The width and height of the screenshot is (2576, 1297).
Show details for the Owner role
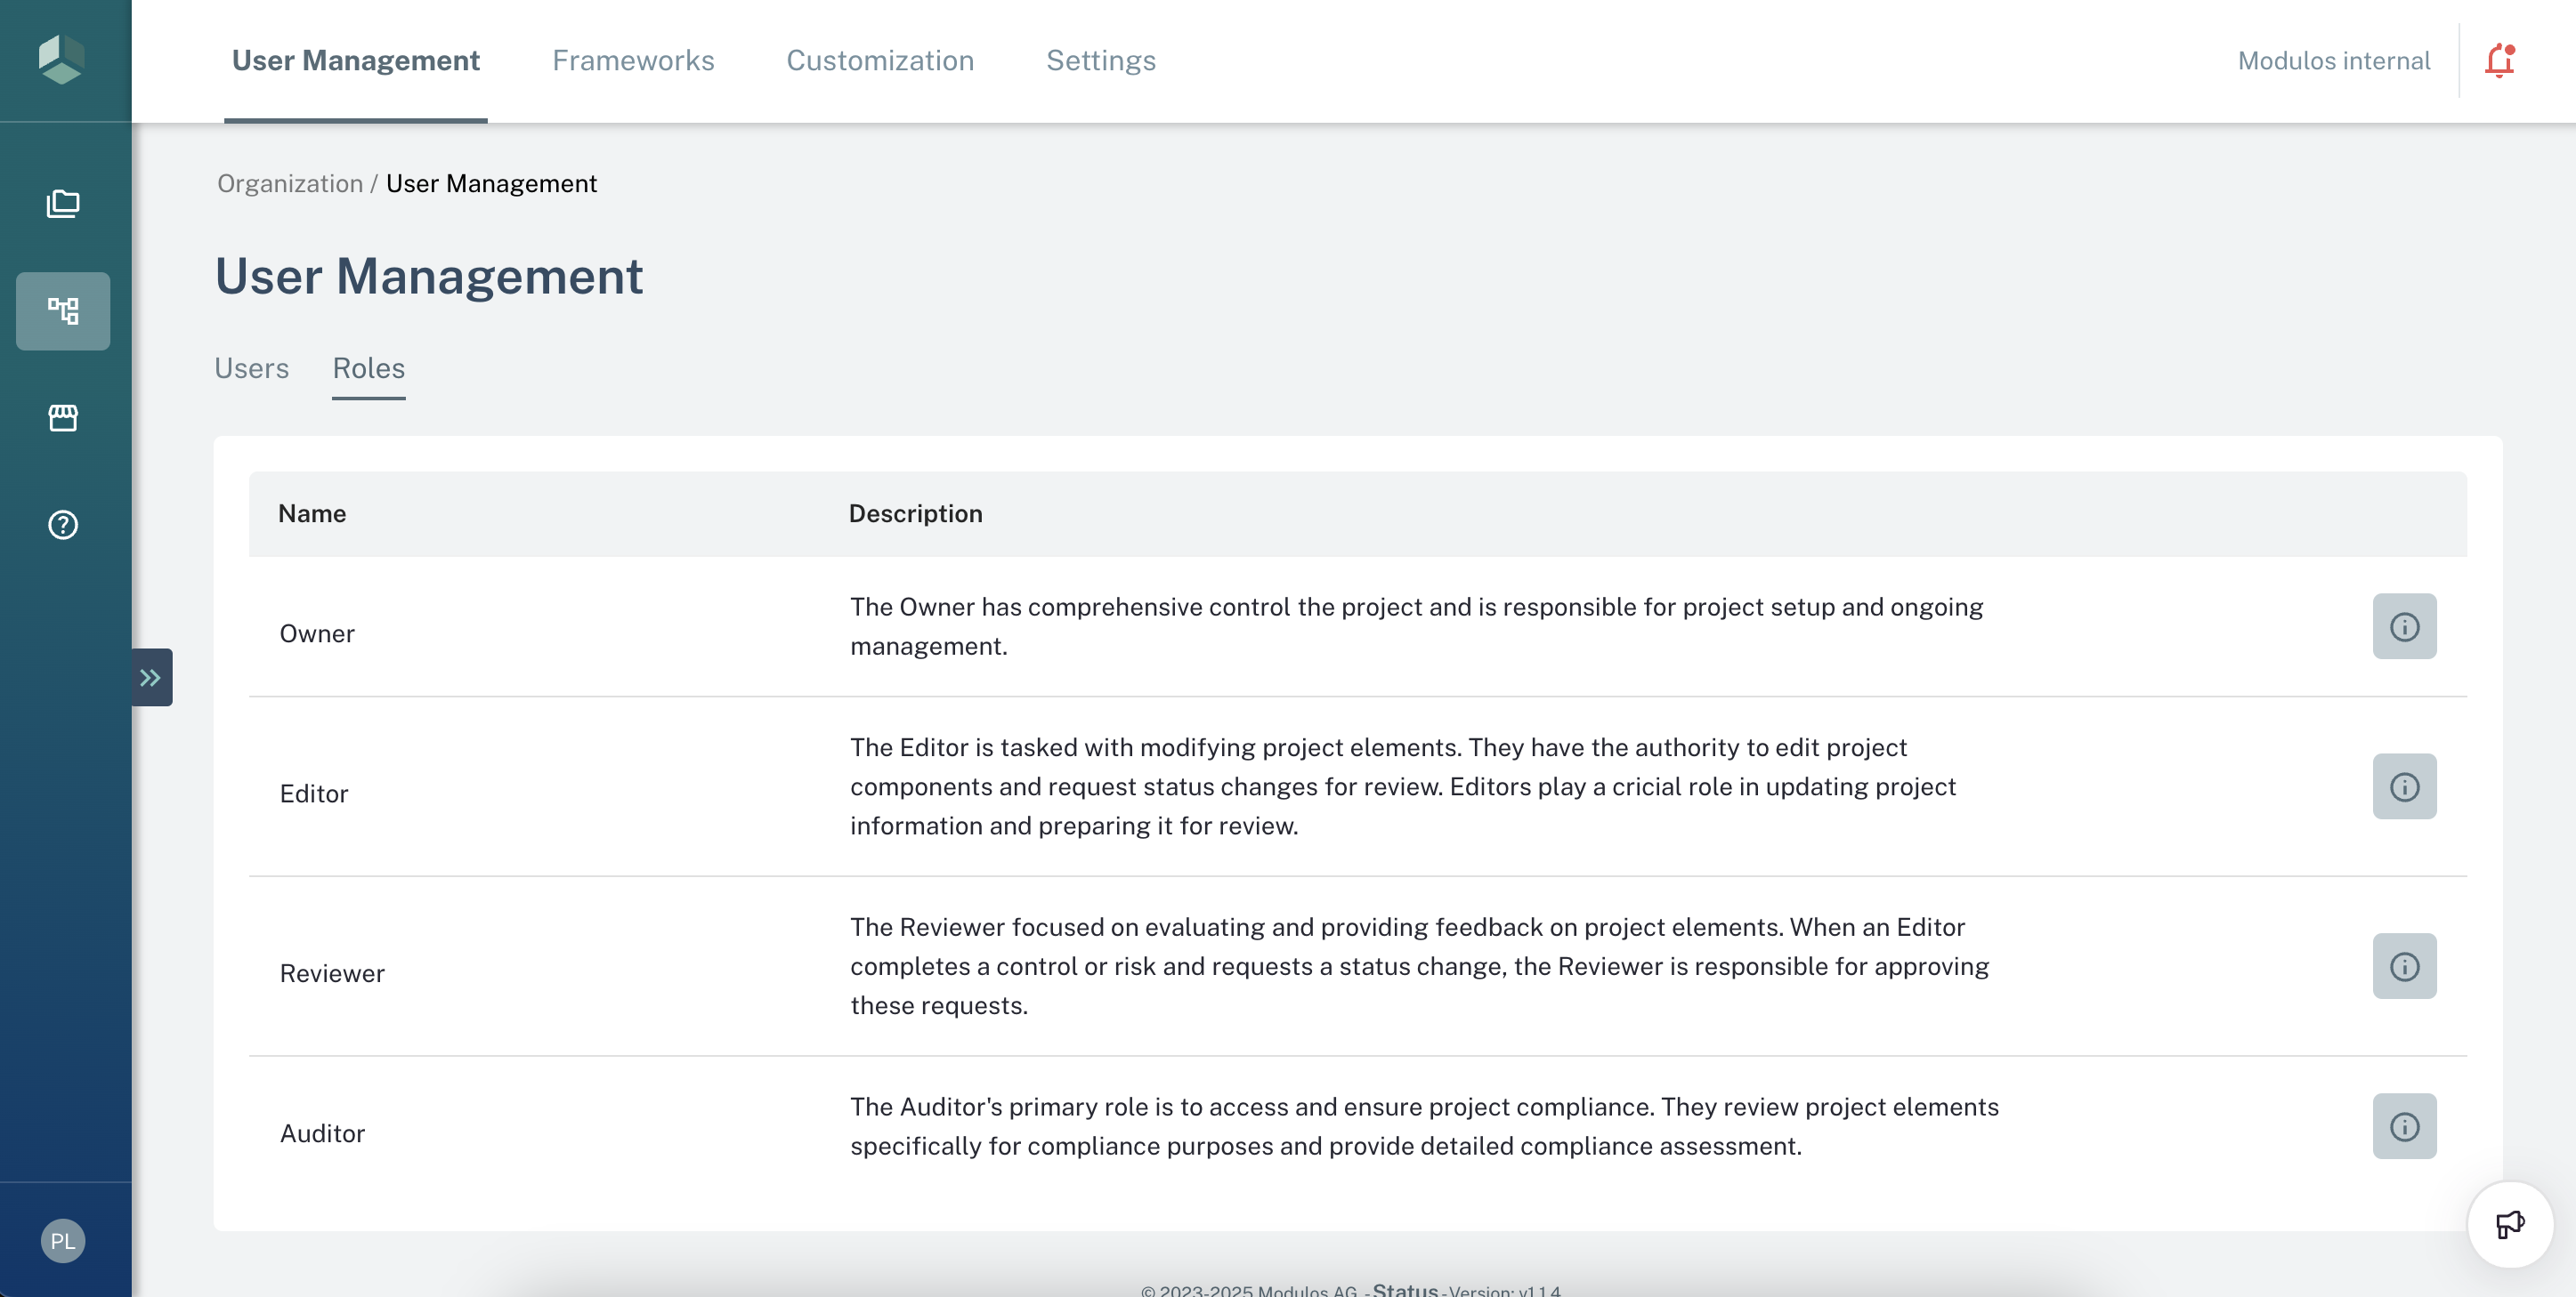pos(2405,626)
